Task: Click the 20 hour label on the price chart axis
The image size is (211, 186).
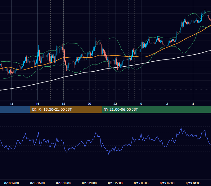Action: 89,104
